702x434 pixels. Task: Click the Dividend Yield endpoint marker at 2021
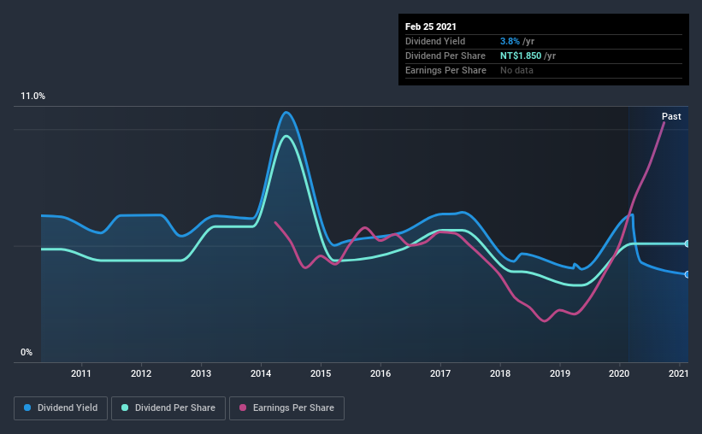687,274
